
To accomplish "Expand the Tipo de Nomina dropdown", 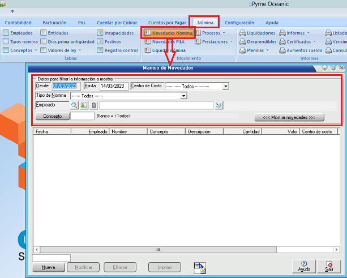I will pyautogui.click(x=183, y=96).
